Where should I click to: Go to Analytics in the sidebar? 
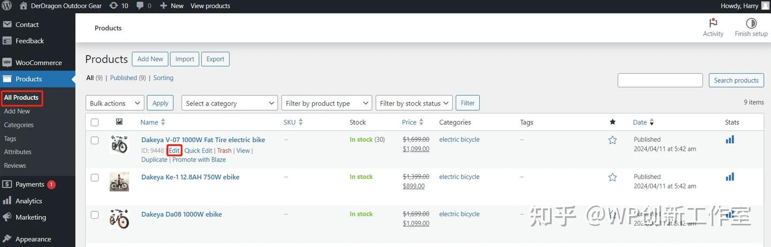tap(28, 201)
